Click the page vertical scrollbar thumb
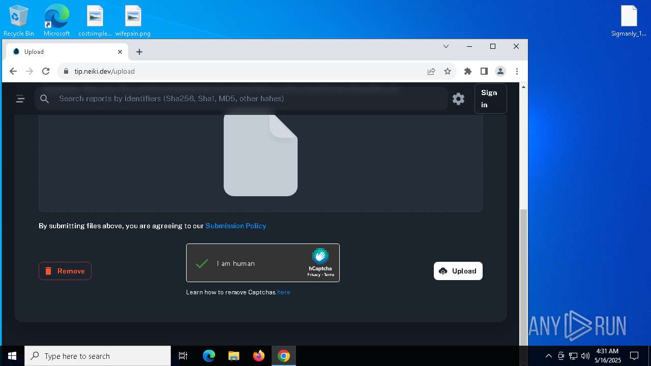This screenshot has width=651, height=366. pyautogui.click(x=523, y=277)
